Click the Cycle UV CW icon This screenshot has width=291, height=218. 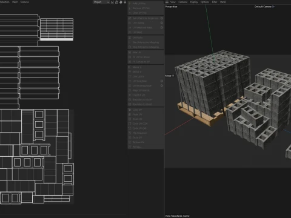[x=130, y=128]
